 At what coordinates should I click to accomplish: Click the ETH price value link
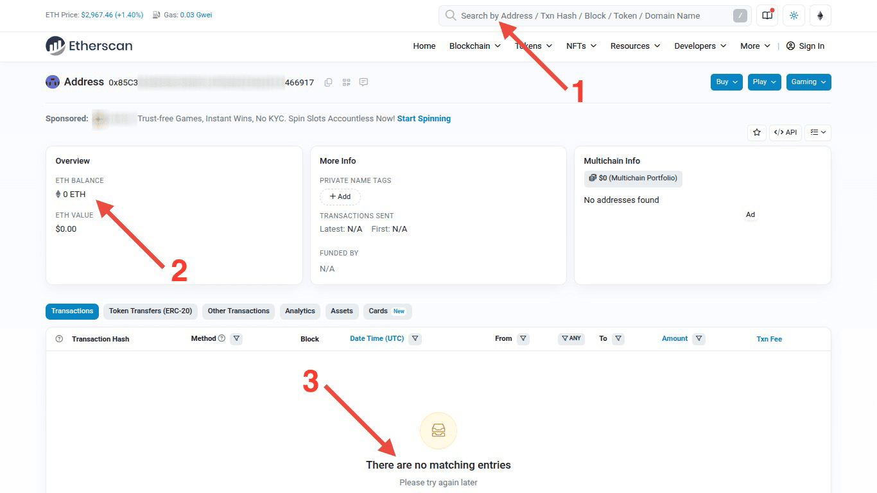pos(112,15)
